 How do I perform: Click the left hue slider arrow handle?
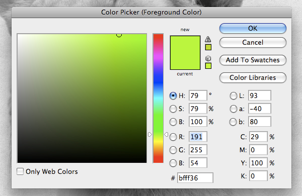(x=150, y=135)
